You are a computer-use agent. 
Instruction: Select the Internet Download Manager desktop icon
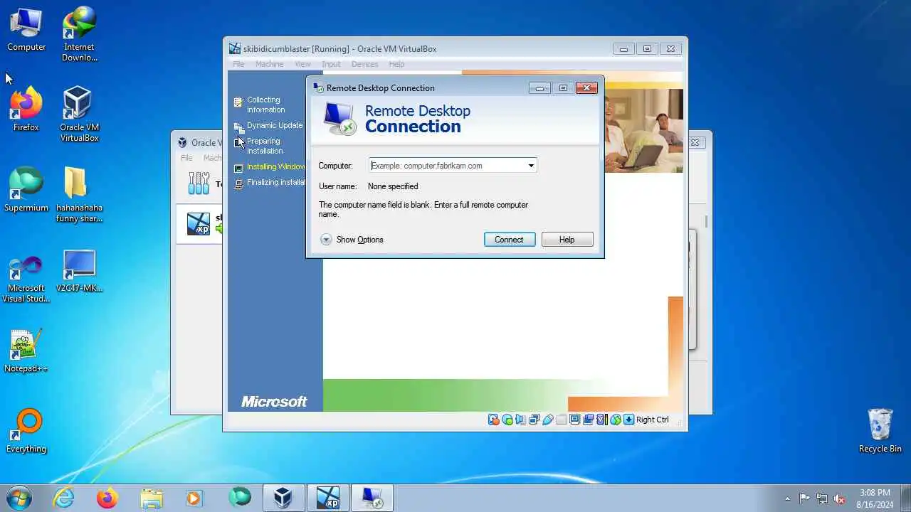(79, 36)
